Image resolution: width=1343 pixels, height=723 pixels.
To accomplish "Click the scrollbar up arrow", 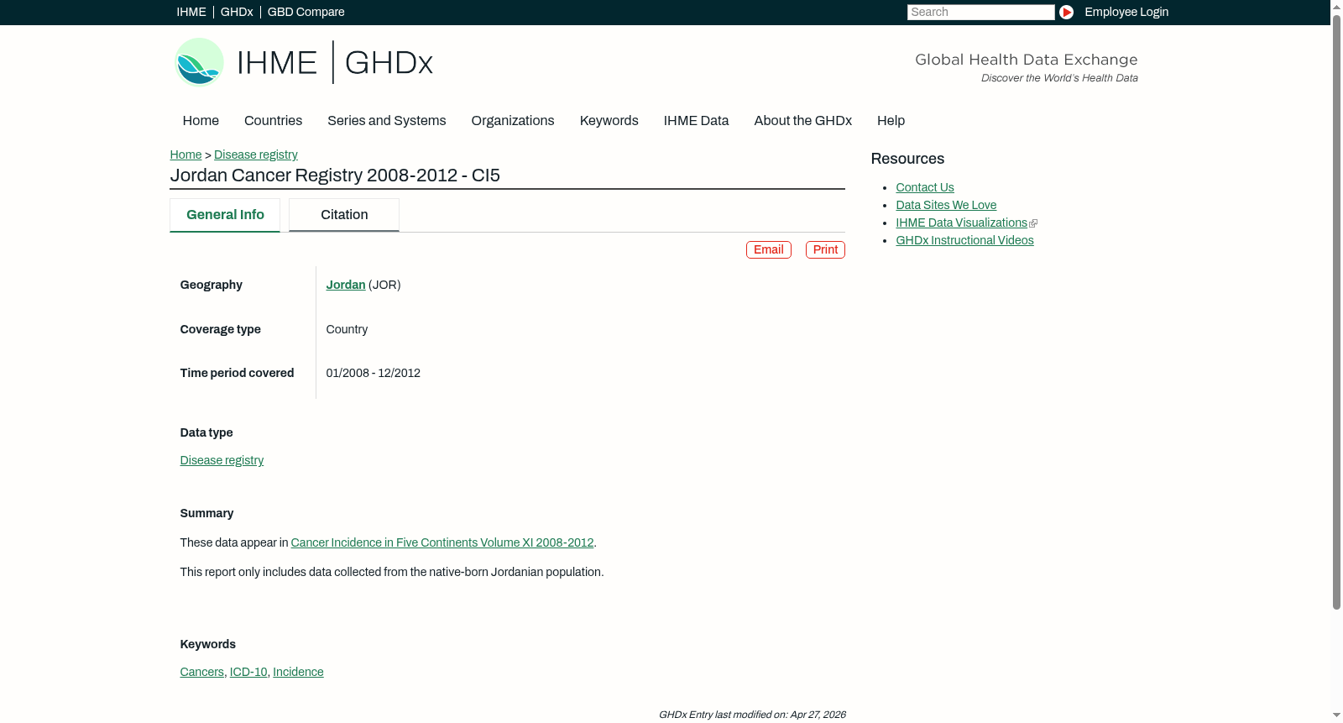I will [x=1336, y=6].
